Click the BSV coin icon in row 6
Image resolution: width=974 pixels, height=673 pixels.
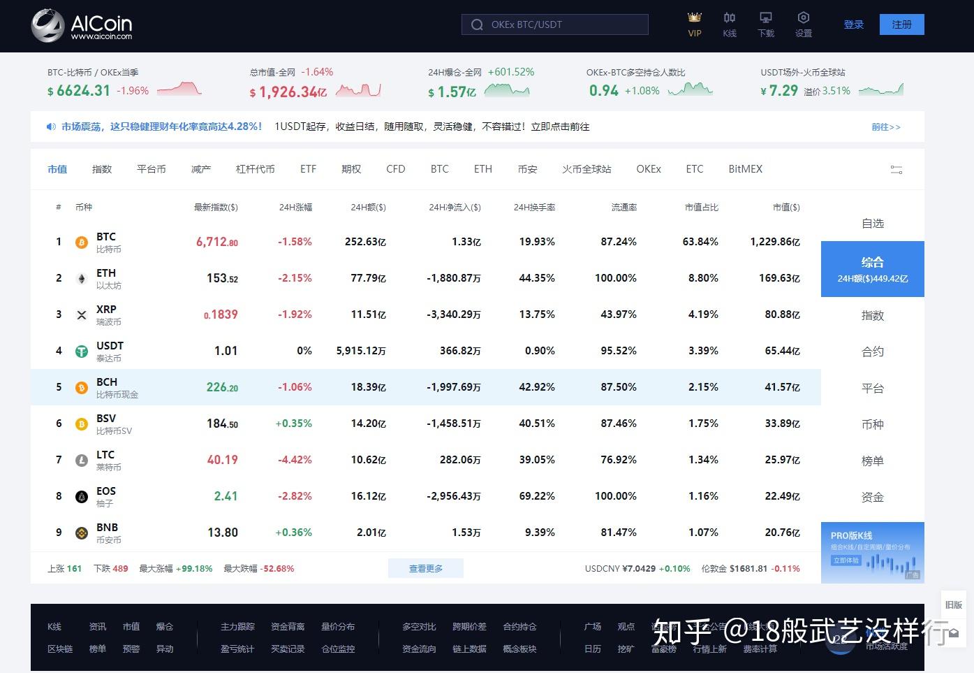pos(82,424)
